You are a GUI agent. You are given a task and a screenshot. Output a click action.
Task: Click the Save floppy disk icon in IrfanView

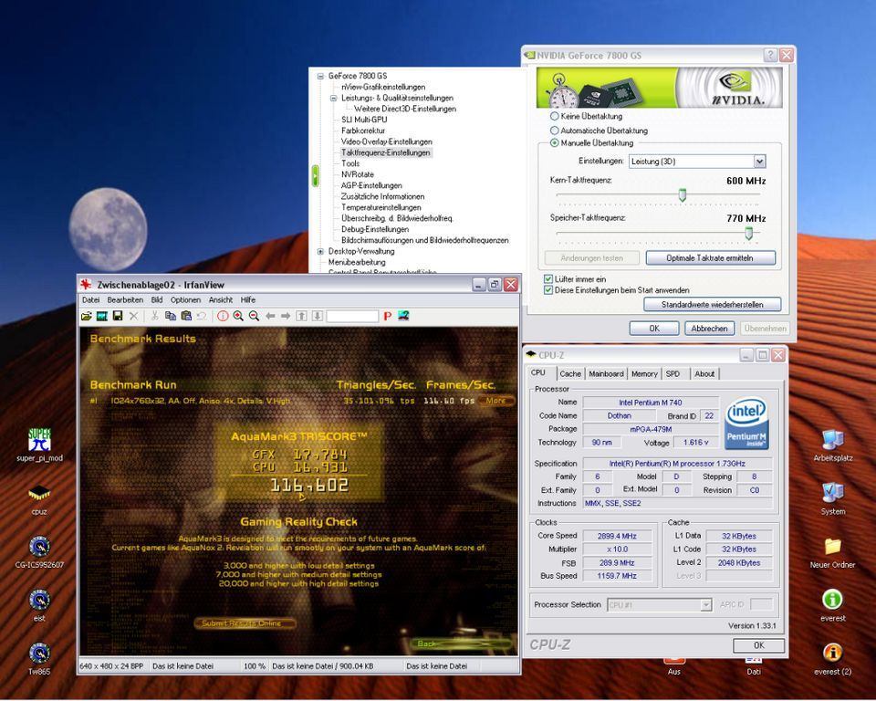point(118,317)
